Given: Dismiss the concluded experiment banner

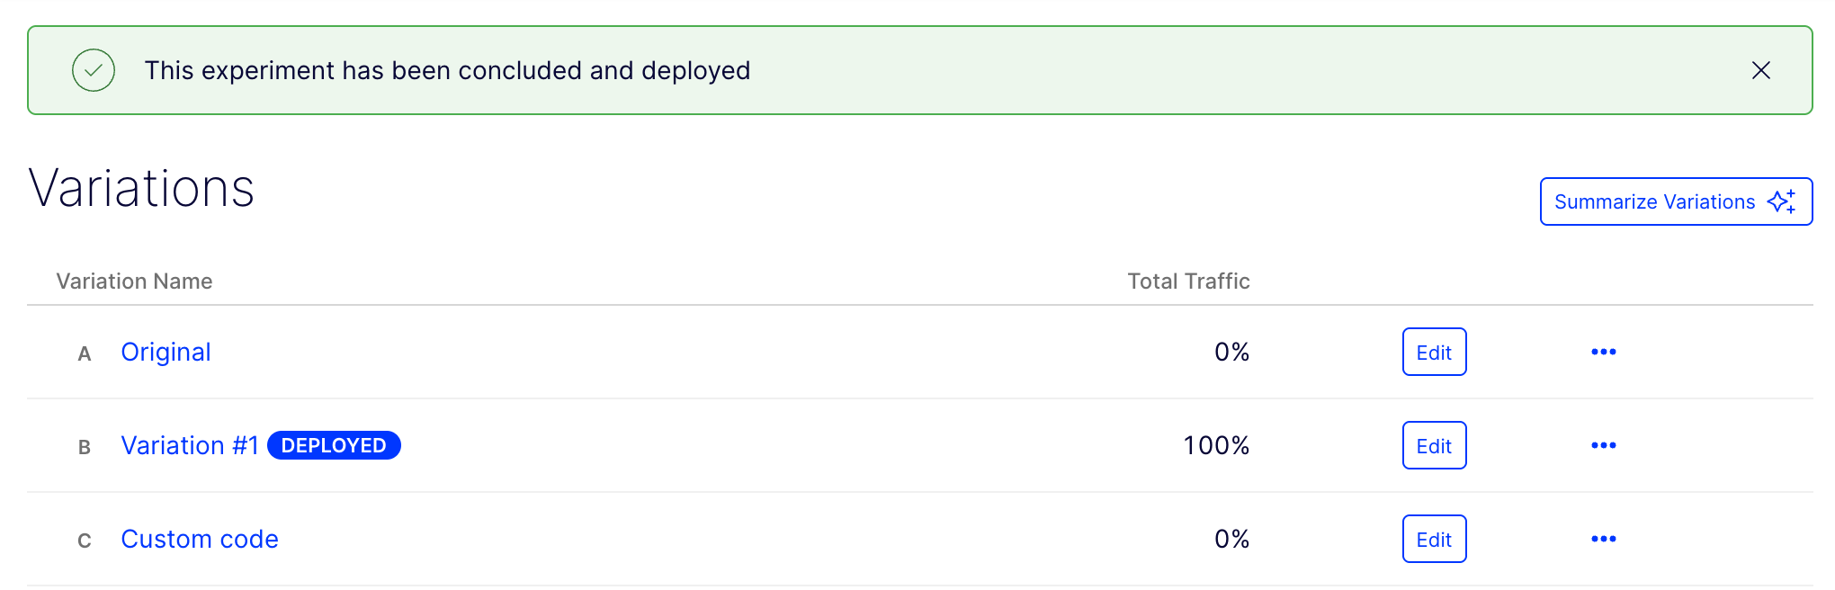Looking at the screenshot, I should pyautogui.click(x=1761, y=70).
